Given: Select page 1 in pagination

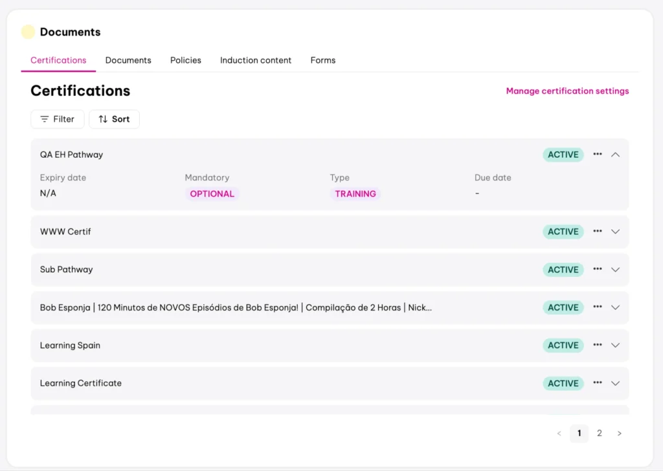Looking at the screenshot, I should coord(579,433).
